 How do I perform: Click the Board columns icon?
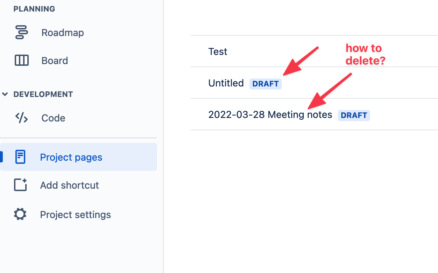pyautogui.click(x=21, y=61)
